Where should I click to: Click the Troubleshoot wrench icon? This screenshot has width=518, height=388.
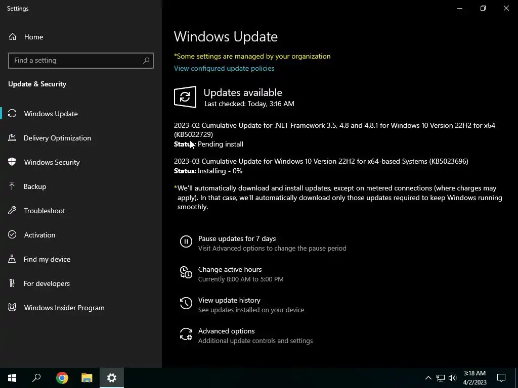click(12, 211)
